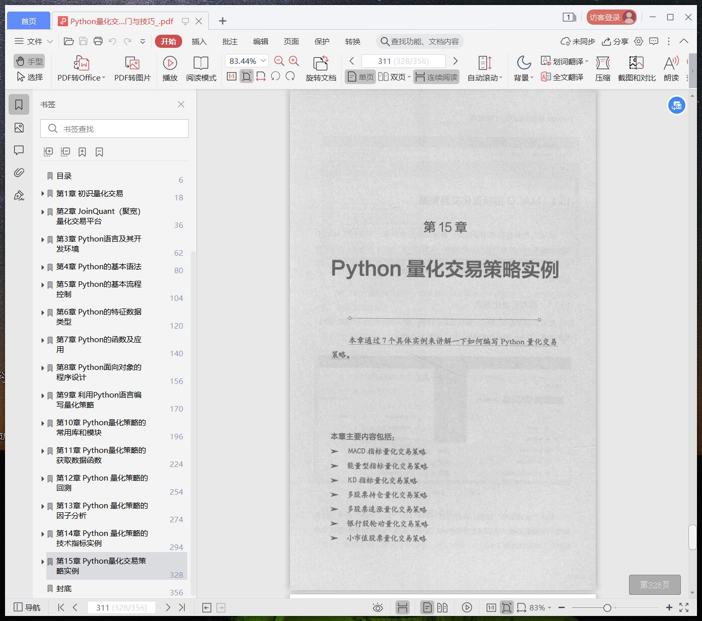
Task: Open PDF转Office converter
Action: point(81,69)
